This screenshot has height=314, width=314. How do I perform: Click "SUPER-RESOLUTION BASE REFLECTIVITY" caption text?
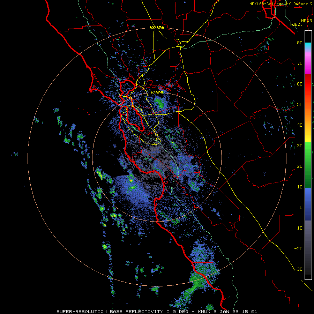coord(110,312)
